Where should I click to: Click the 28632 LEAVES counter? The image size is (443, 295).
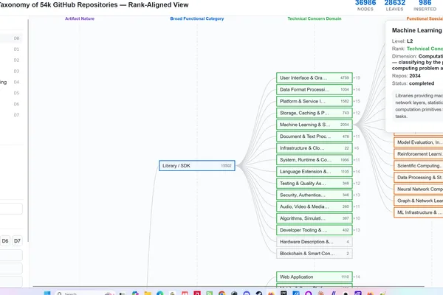(395, 5)
